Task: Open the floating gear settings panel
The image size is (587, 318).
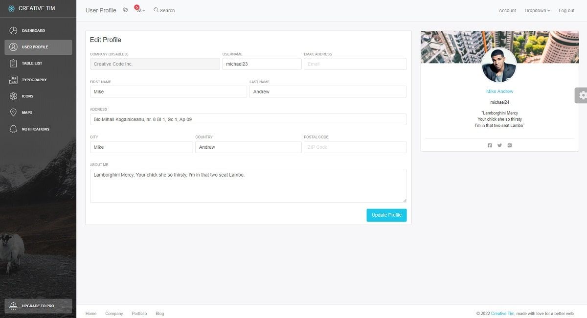Action: 582,95
